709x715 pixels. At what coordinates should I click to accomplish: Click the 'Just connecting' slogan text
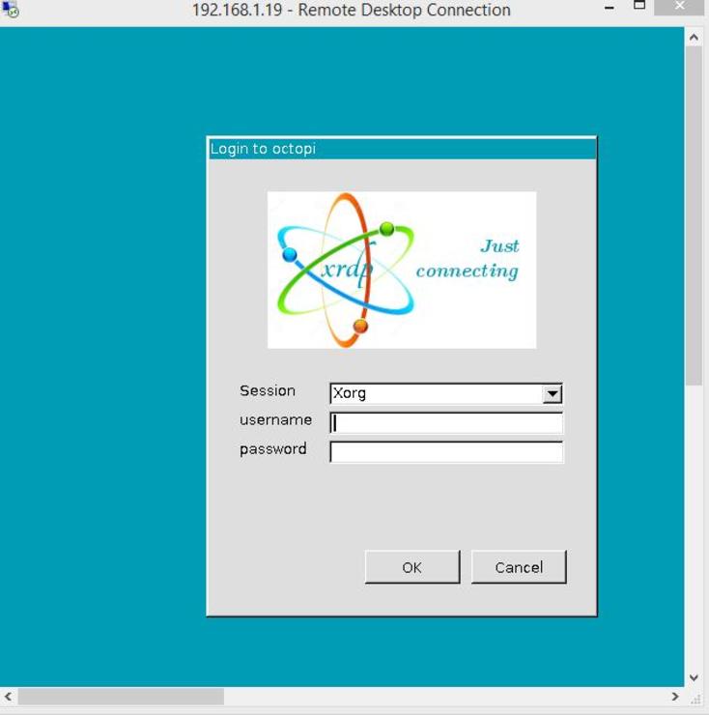point(468,259)
